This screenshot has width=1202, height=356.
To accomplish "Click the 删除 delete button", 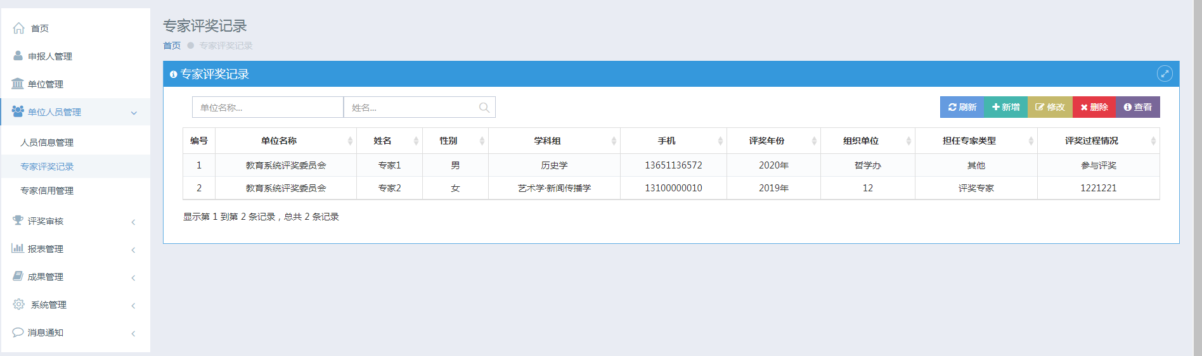I will (1094, 107).
